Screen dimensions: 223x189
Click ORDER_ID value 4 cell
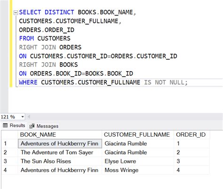point(192,170)
